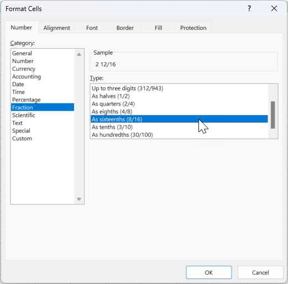Screen dimensions: 288x284
Task: Click the Category list scroll-up arrow
Action: (79, 54)
